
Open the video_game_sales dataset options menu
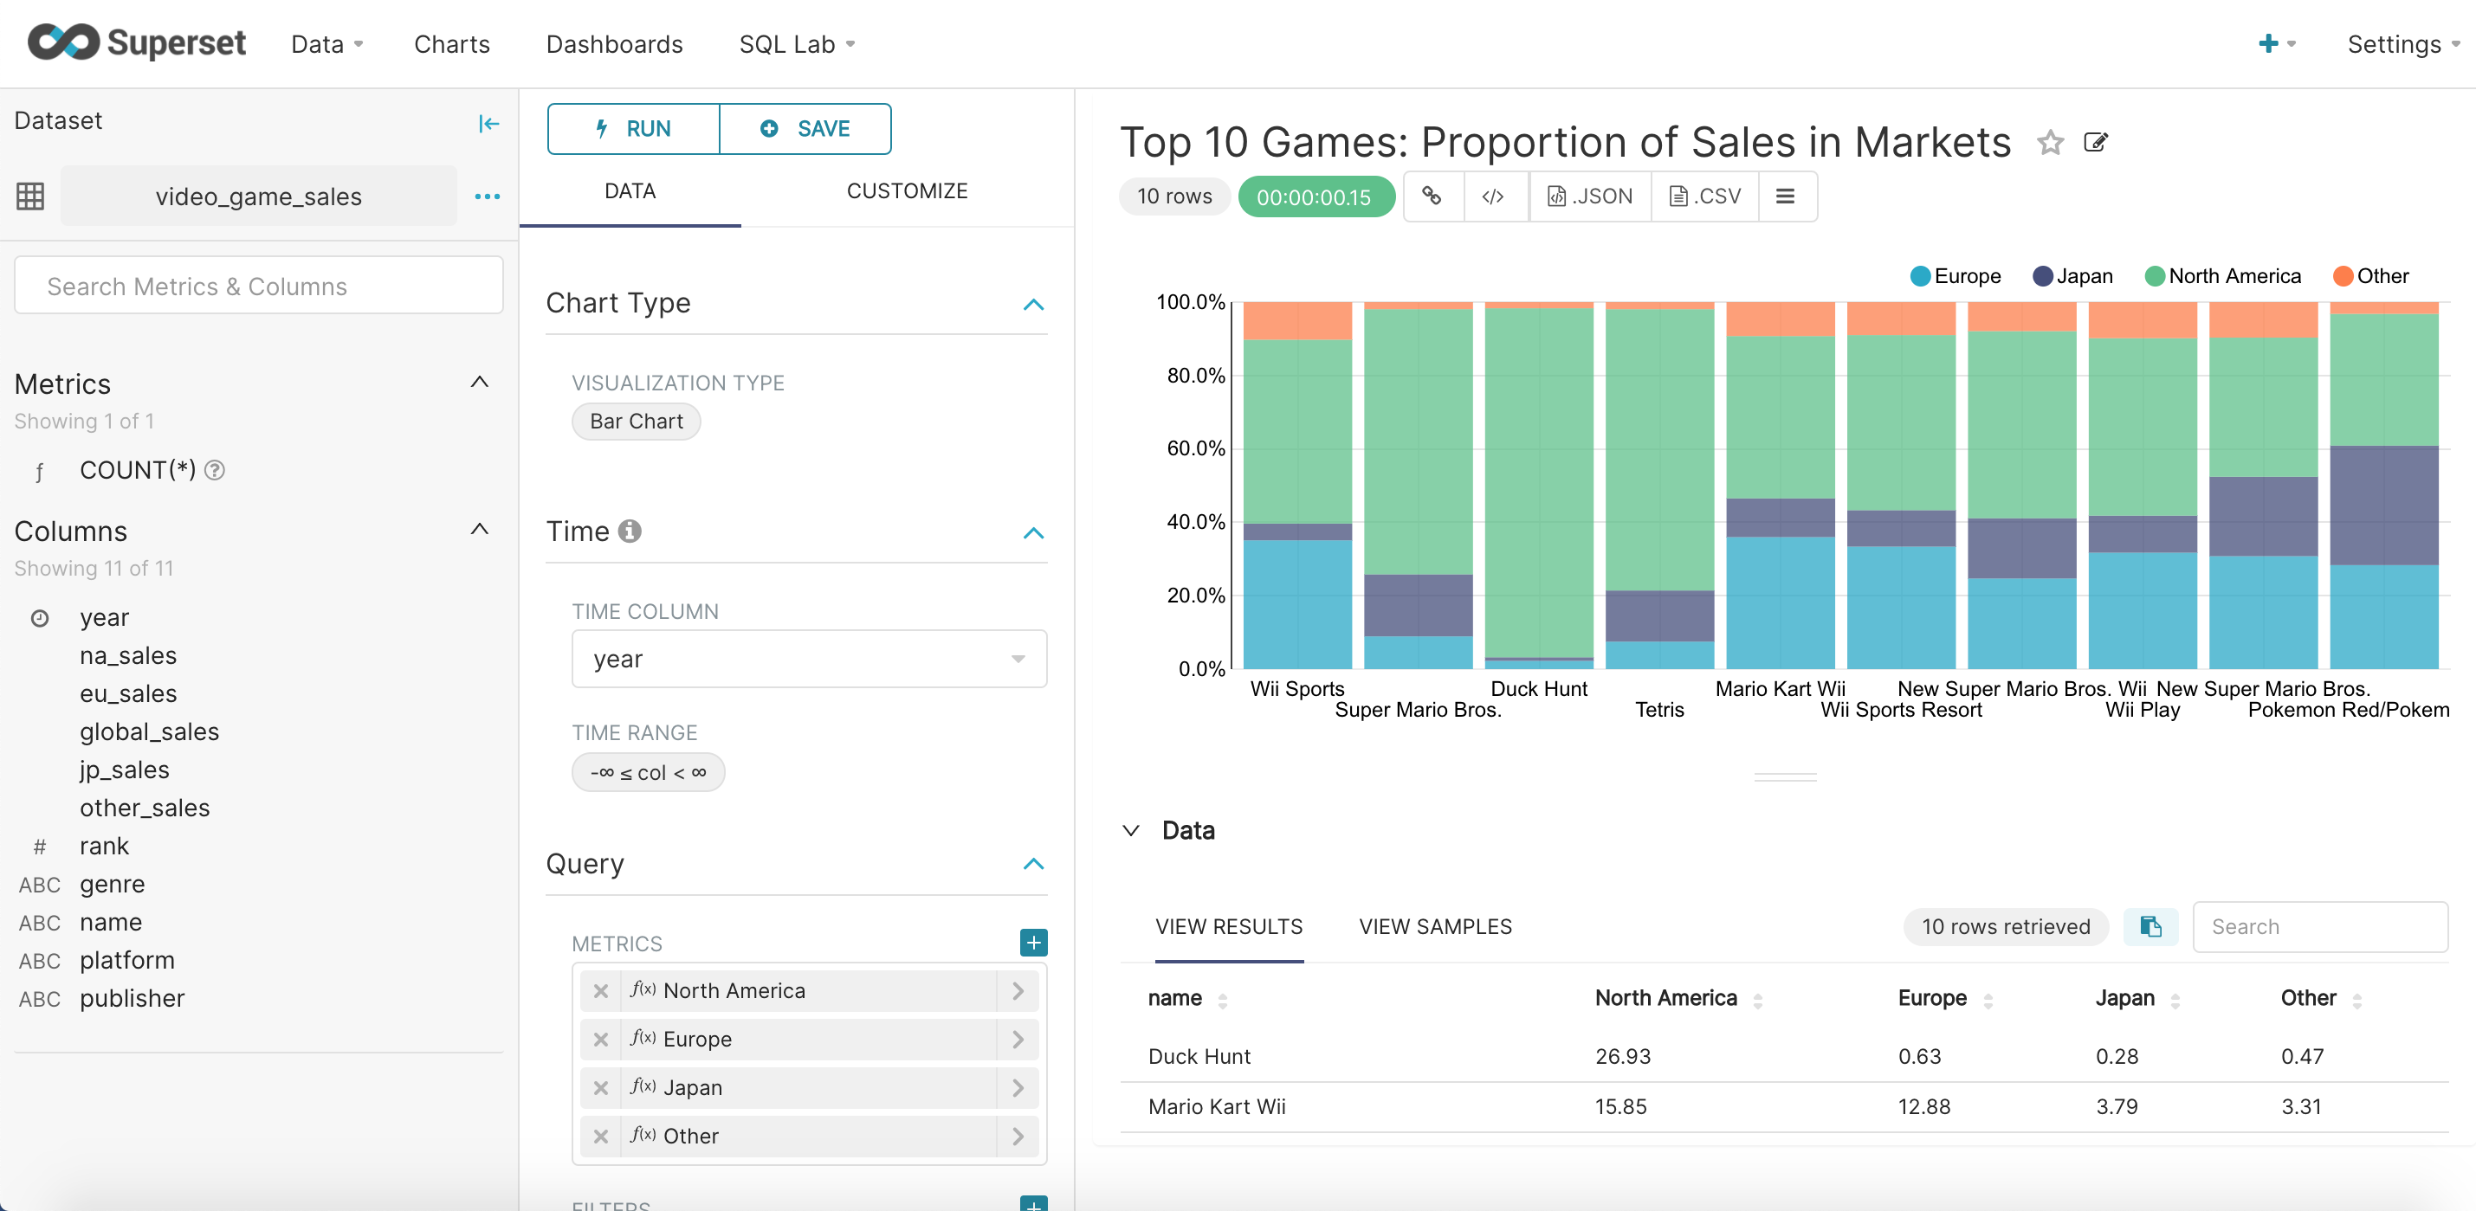click(488, 196)
